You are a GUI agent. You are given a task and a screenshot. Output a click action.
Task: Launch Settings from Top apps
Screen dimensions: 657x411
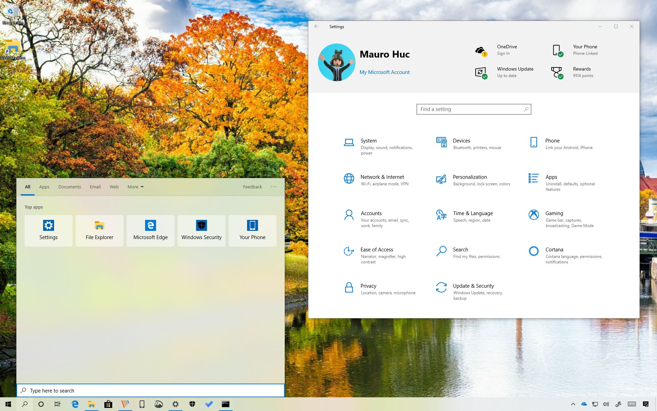[49, 231]
